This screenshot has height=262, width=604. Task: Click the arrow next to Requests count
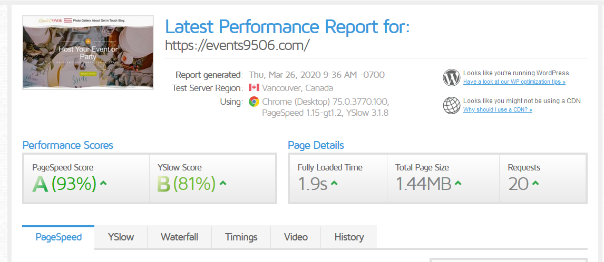pyautogui.click(x=535, y=184)
